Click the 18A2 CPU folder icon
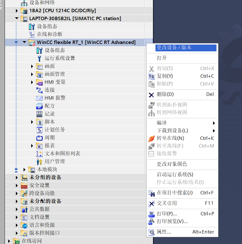The height and width of the screenshot is (244, 242). pos(24,11)
